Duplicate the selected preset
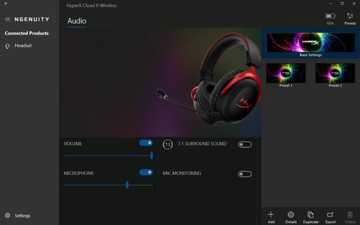This screenshot has width=360, height=225. 310,215
